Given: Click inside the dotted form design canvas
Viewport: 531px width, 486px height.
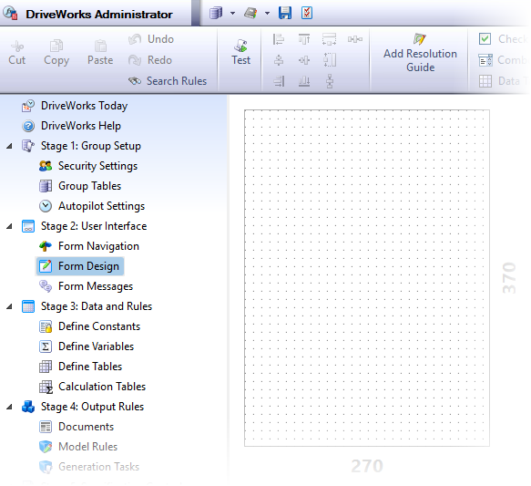Looking at the screenshot, I should 367,278.
